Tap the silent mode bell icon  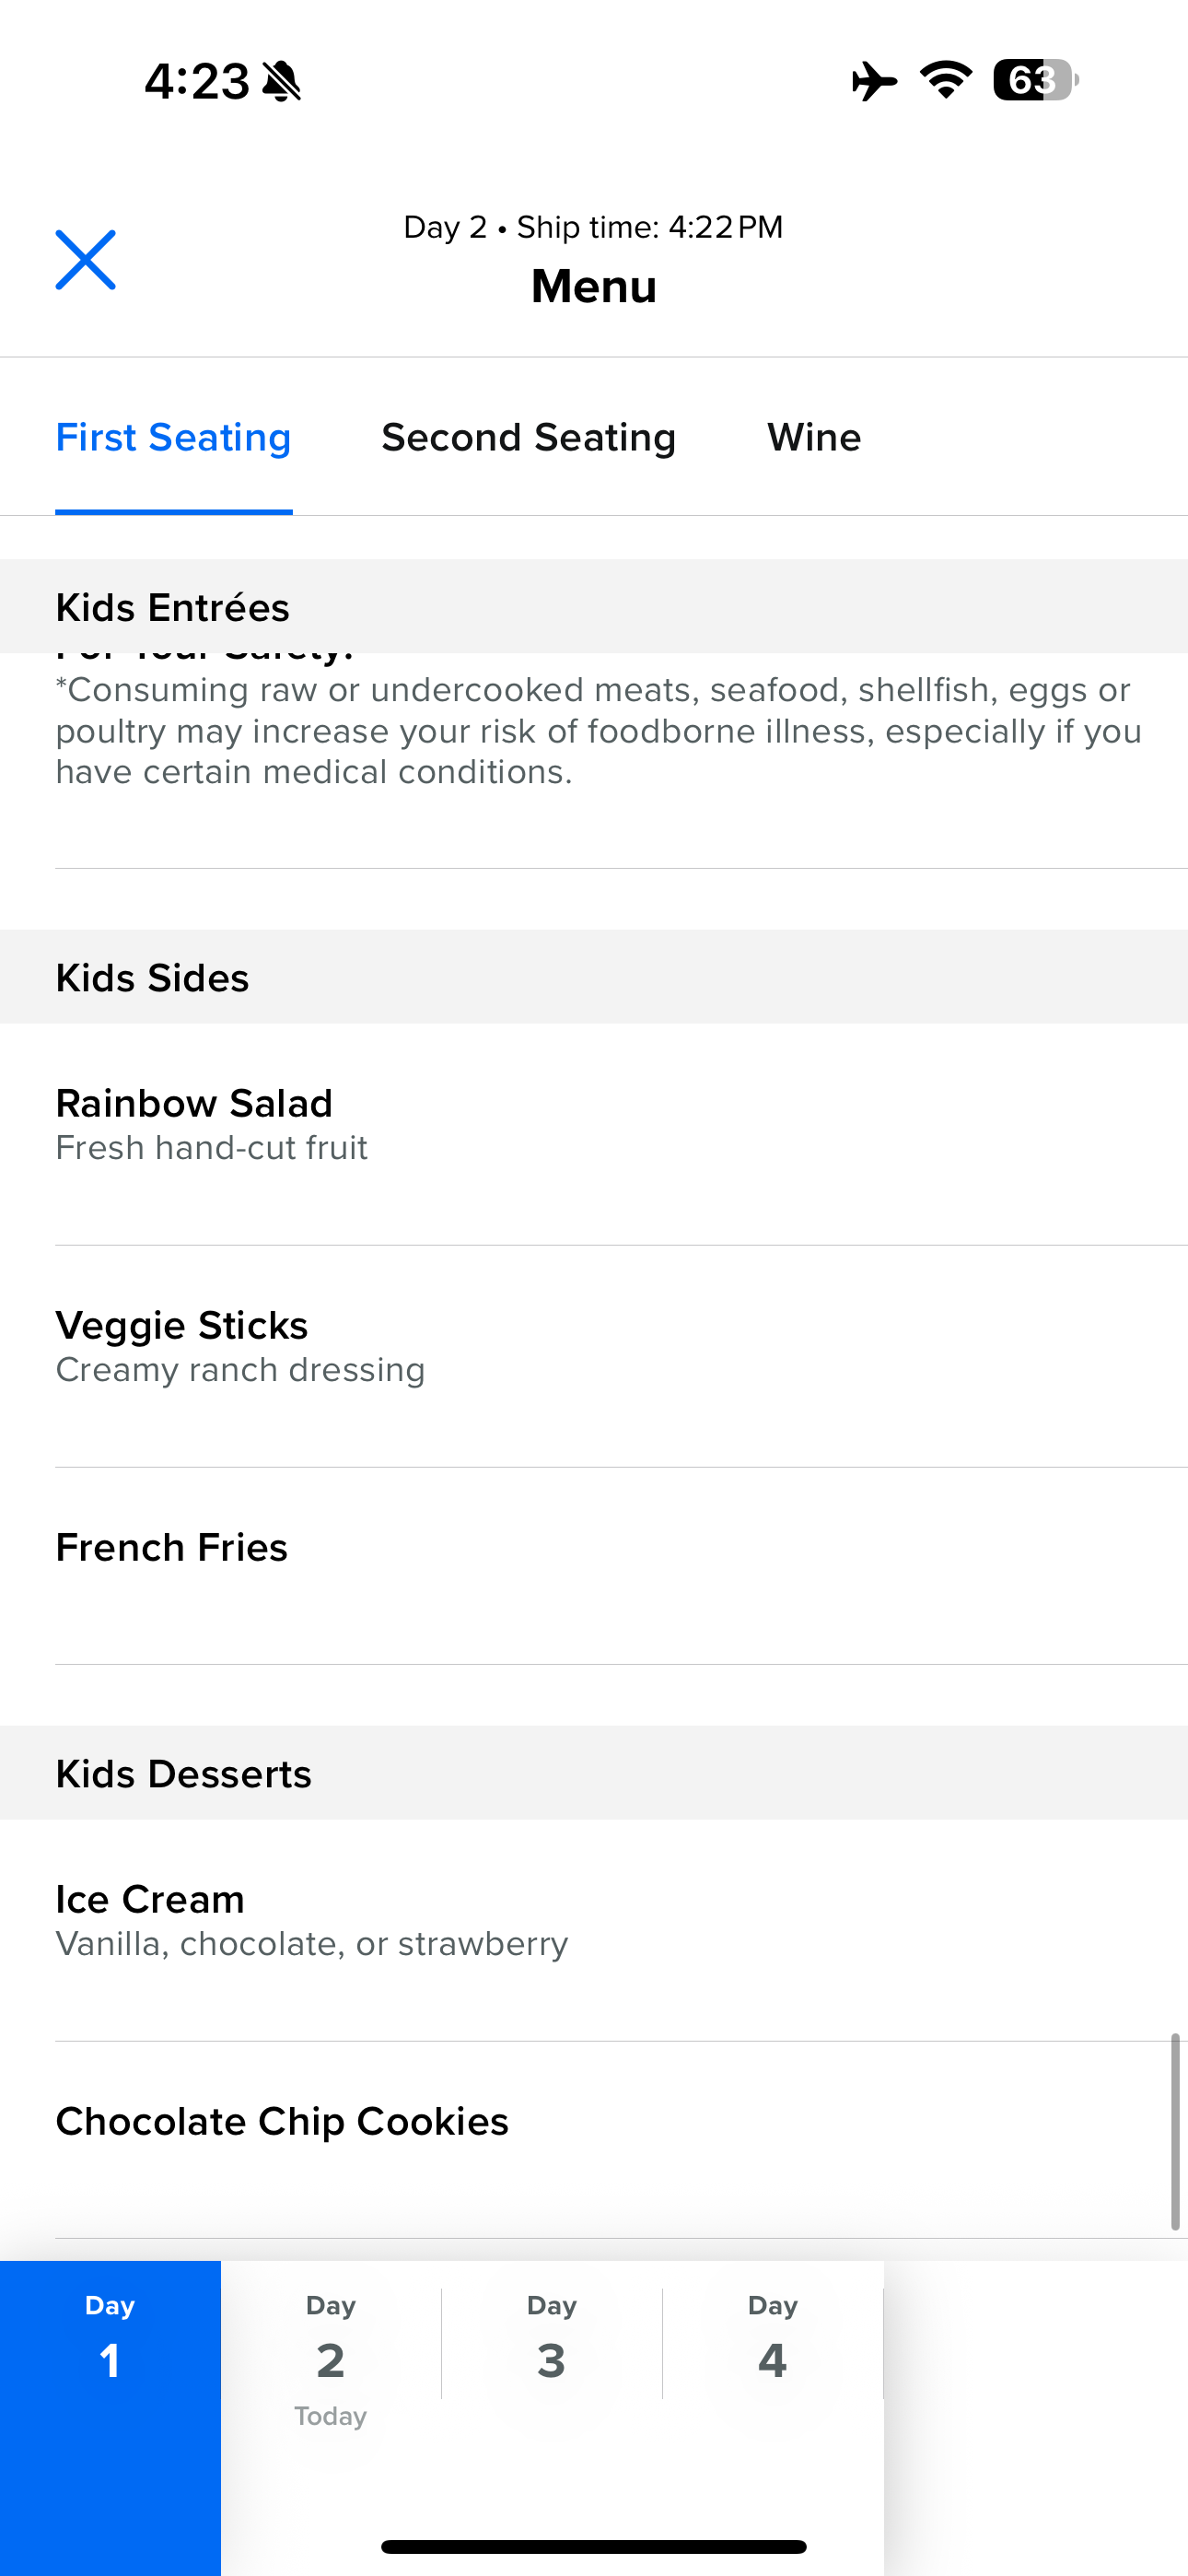[282, 82]
